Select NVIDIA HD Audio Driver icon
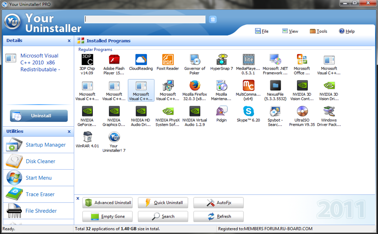Viewport: 378px width, 234px height. [141, 112]
